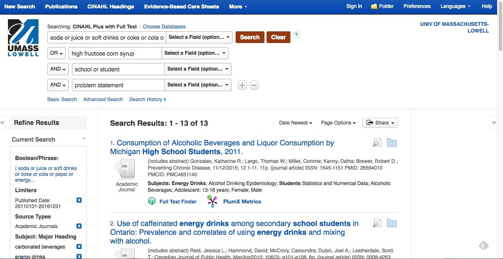Remove Academic Journals source type filter
The height and width of the screenshot is (259, 503).
79,226
